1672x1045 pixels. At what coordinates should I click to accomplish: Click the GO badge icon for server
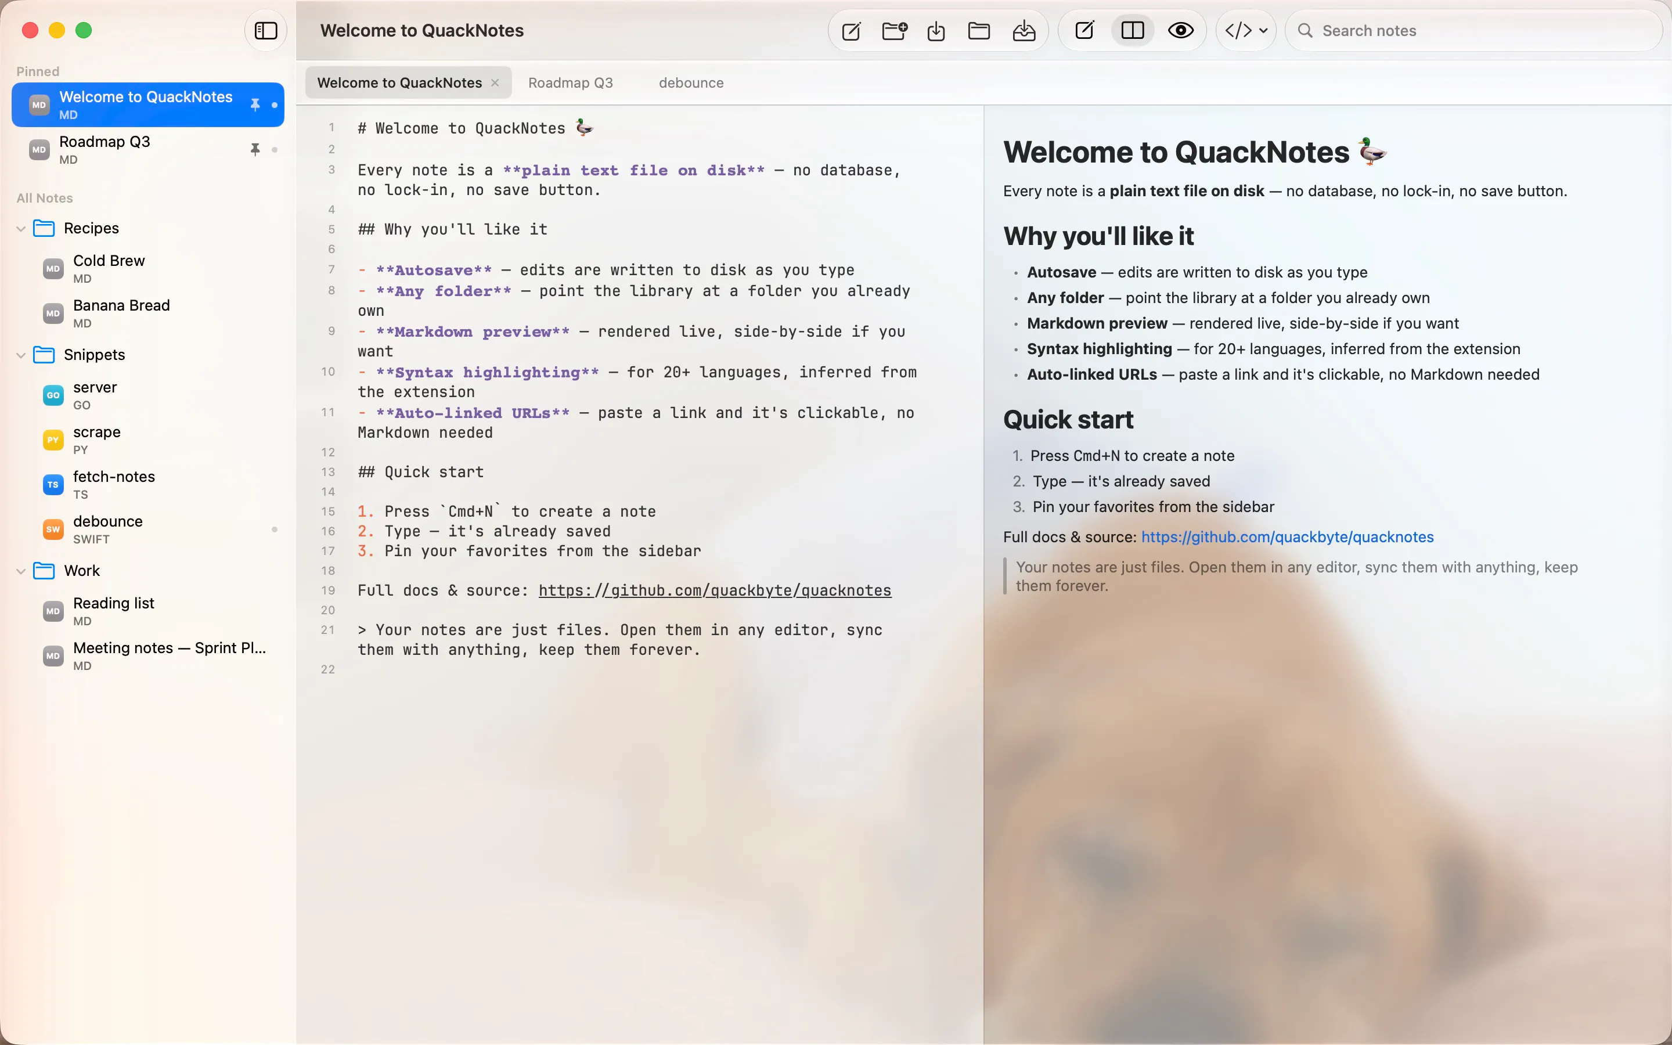click(53, 395)
